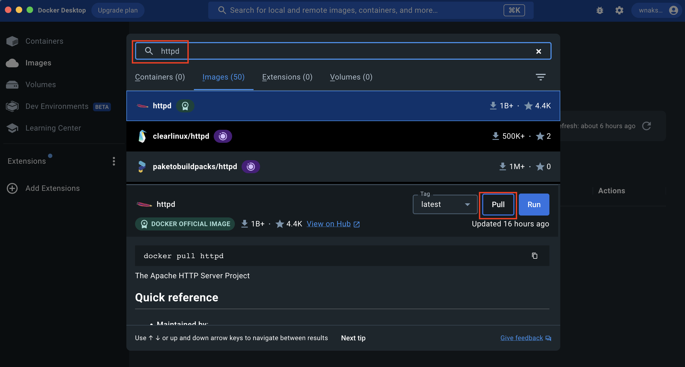Open Extensions three-dot menu in sidebar
The image size is (685, 367).
(x=114, y=161)
